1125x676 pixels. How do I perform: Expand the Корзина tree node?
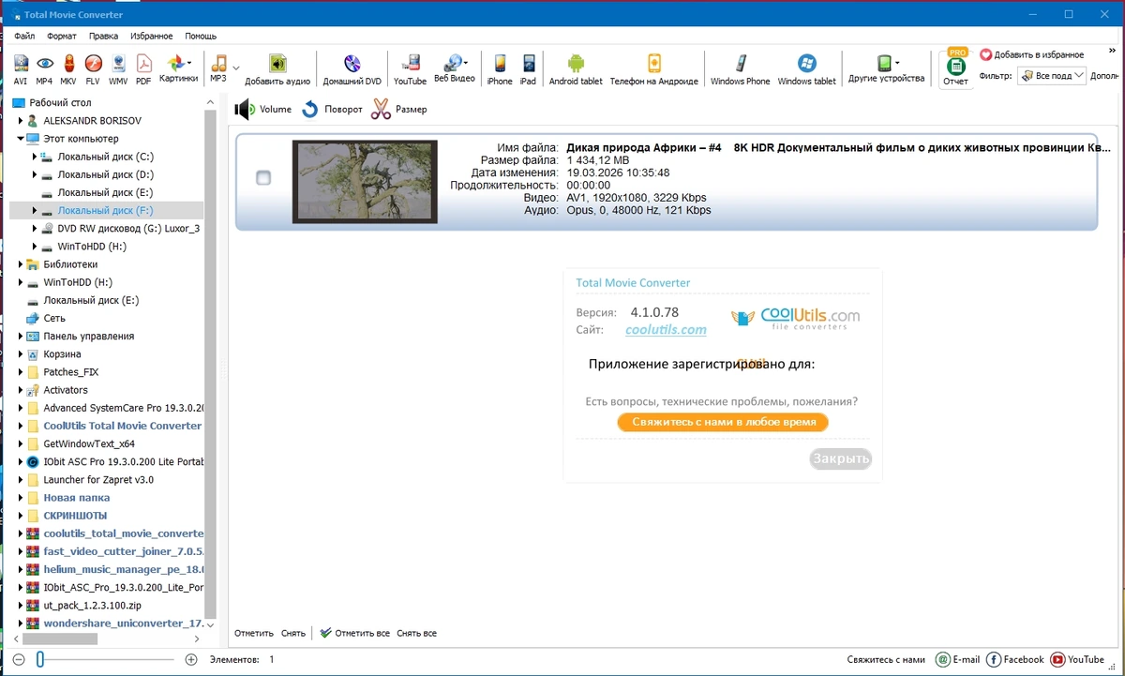(x=22, y=354)
